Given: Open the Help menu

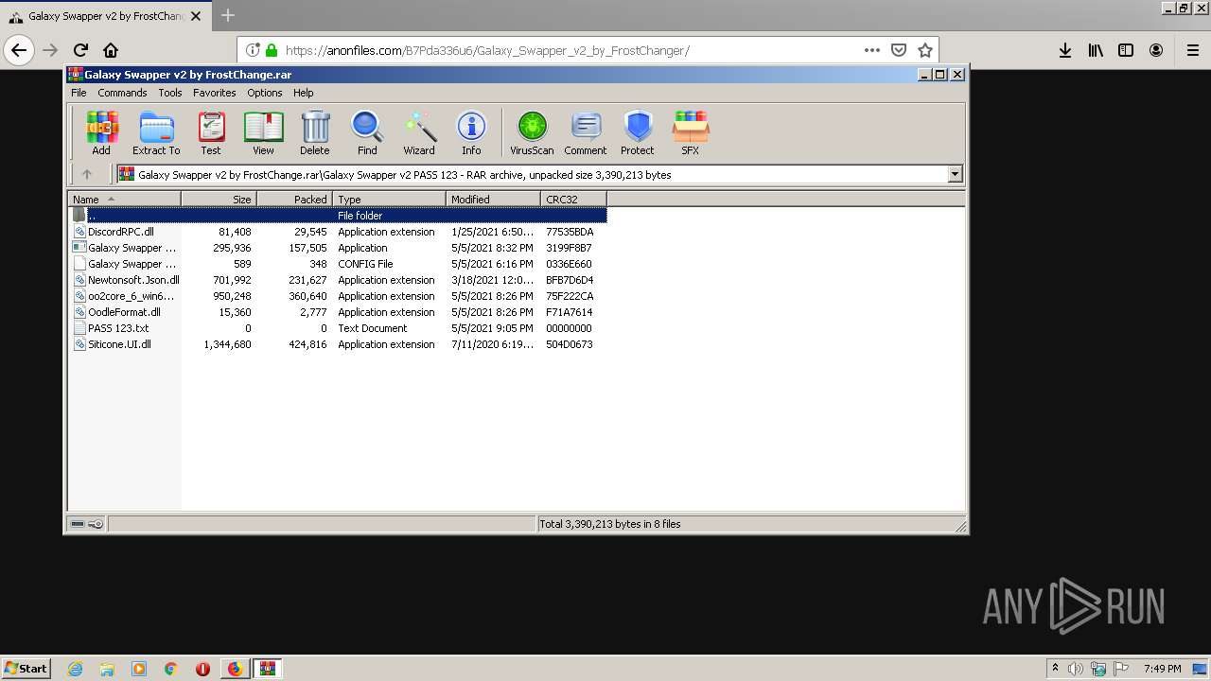Looking at the screenshot, I should [x=303, y=93].
